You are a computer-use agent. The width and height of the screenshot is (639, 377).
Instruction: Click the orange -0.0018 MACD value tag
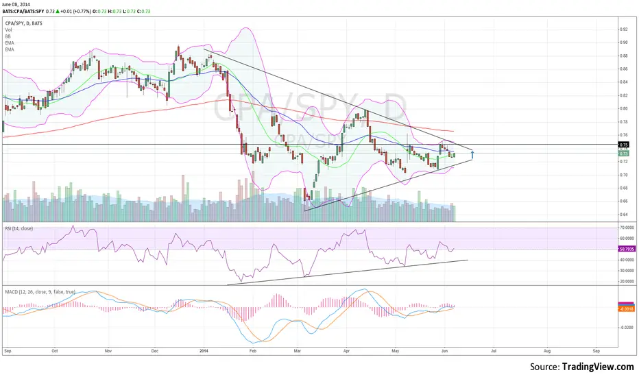coord(627,309)
